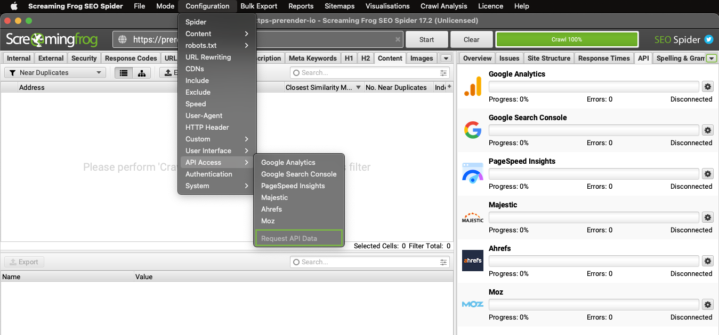Open PageSpeed Insights settings gear
The height and width of the screenshot is (335, 719).
coord(707,174)
